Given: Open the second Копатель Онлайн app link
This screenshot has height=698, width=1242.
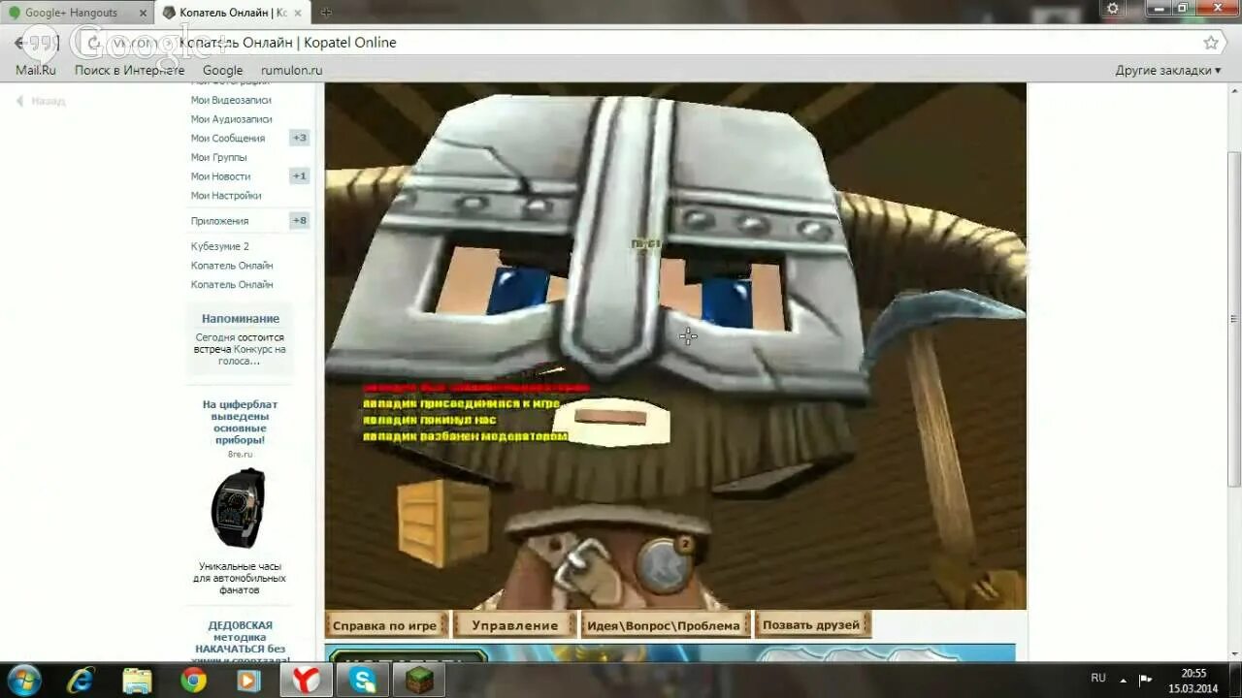Looking at the screenshot, I should pyautogui.click(x=231, y=285).
